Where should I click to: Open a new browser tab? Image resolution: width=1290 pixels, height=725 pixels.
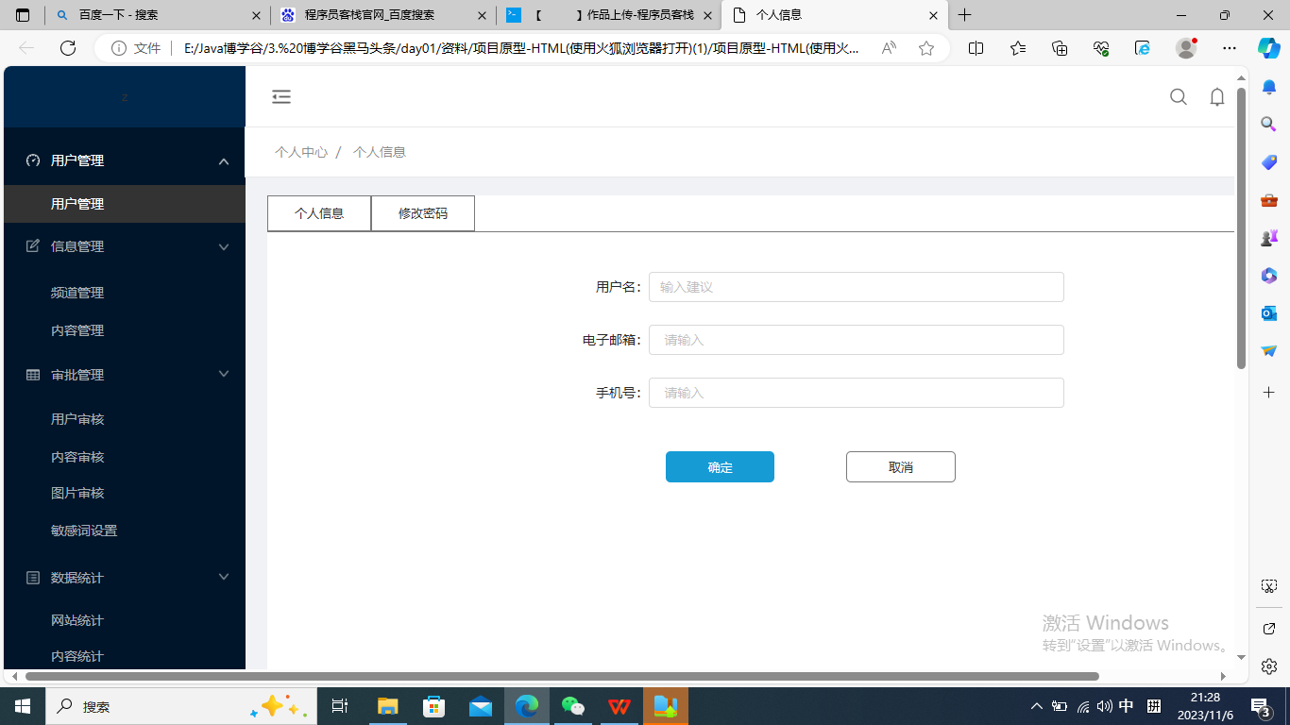965,15
